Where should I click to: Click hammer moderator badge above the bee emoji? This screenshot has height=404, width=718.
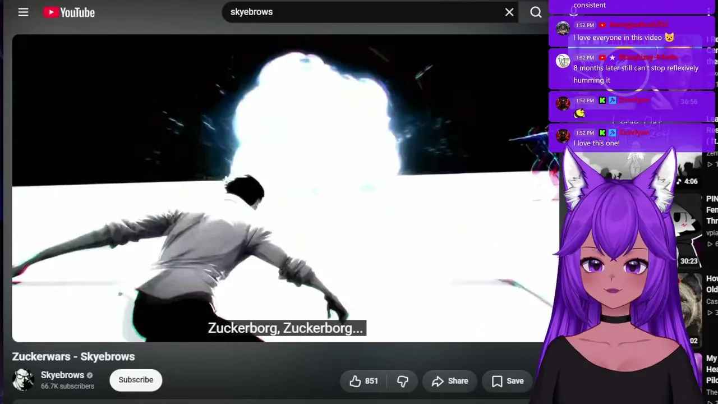613,100
